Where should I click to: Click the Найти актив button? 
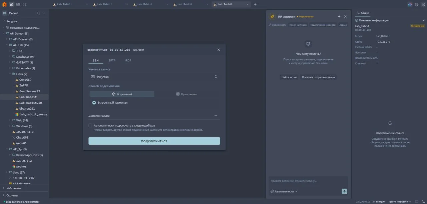(x=289, y=77)
